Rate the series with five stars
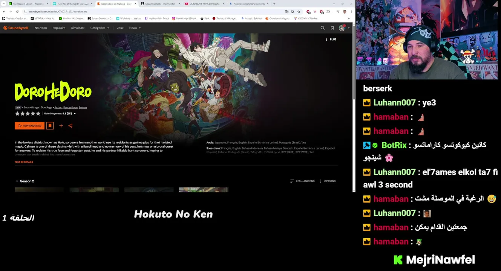 (x=38, y=113)
